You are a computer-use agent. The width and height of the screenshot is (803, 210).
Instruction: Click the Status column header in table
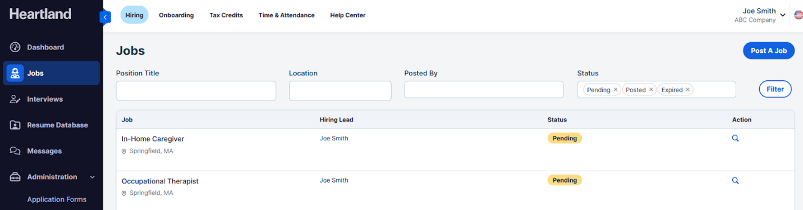coord(557,120)
